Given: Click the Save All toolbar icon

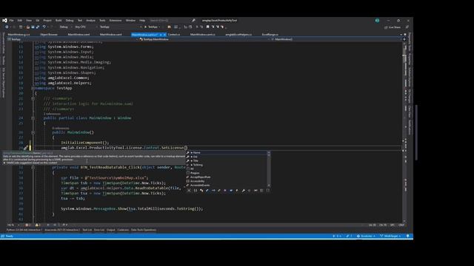Looking at the screenshot, I should pos(38,27).
